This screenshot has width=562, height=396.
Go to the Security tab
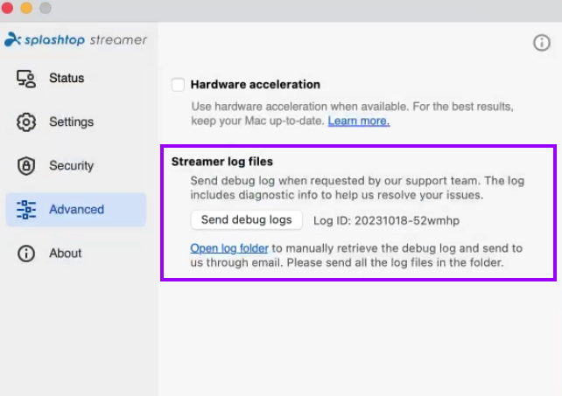tap(71, 166)
